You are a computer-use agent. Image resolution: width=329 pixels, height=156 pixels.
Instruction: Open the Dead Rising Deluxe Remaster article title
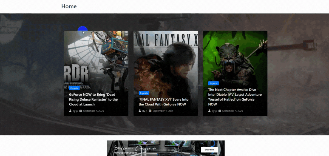point(93,100)
